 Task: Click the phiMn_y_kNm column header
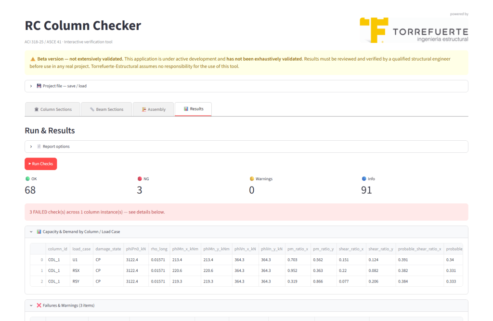[216, 249]
